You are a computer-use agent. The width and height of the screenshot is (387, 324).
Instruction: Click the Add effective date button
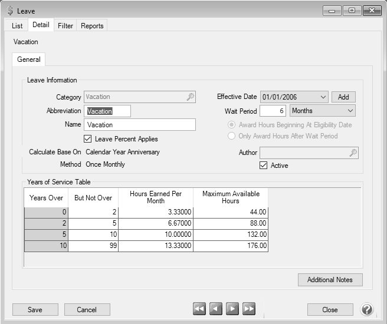coord(343,97)
